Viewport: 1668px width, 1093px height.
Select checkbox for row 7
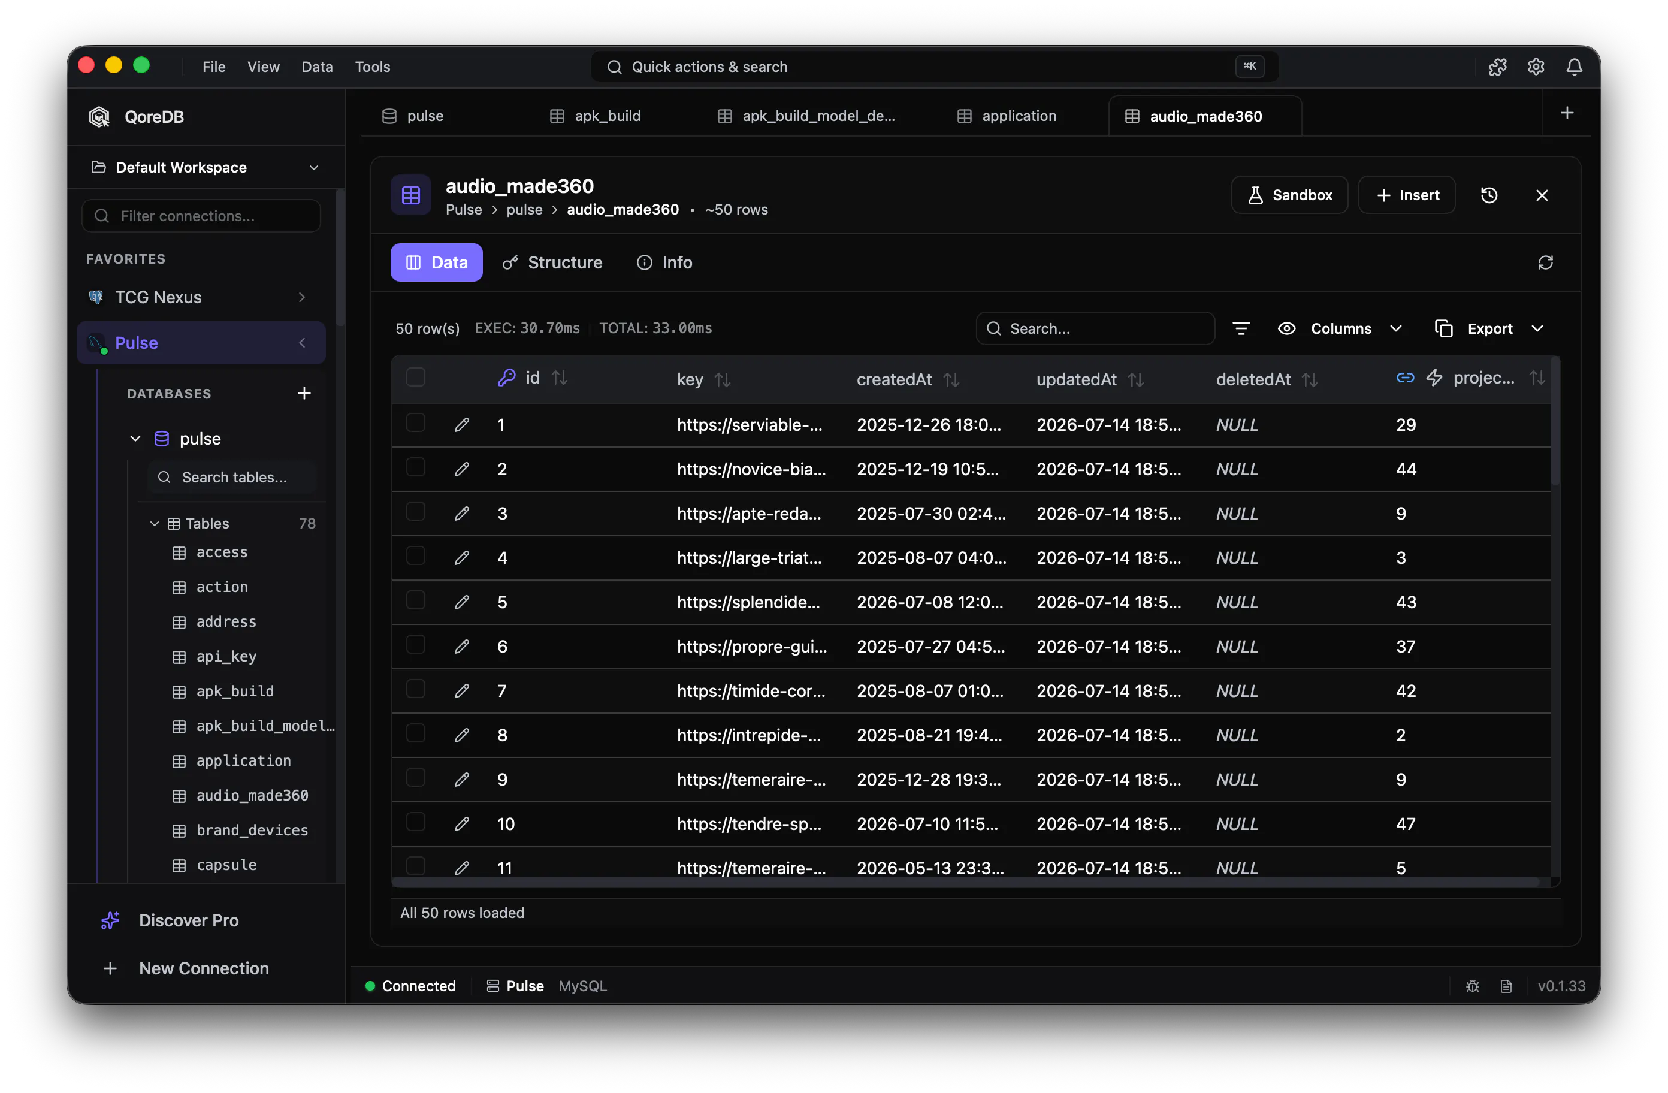(416, 689)
